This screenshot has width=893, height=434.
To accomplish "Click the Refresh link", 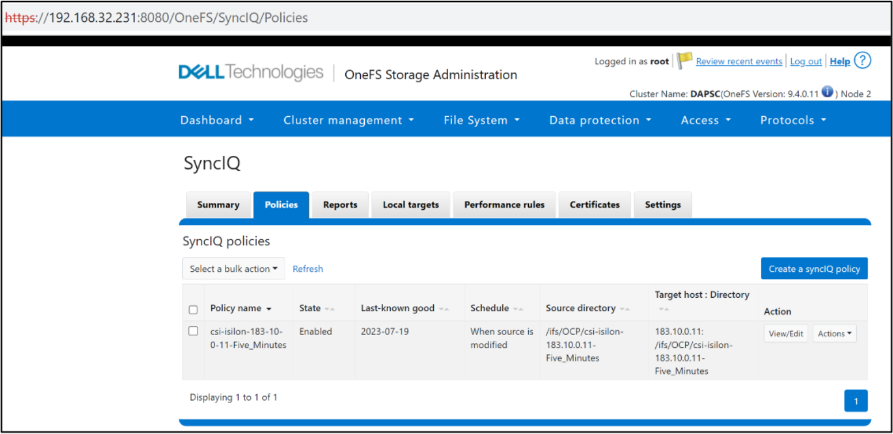I will click(x=308, y=268).
